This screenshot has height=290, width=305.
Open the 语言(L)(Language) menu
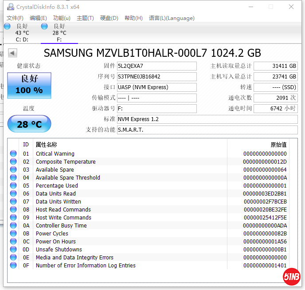click(172, 18)
